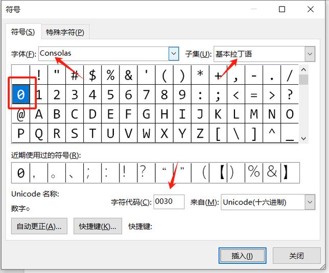Screen dimensions: 329x273
Task: Select the letter M symbol
Action: (254, 114)
